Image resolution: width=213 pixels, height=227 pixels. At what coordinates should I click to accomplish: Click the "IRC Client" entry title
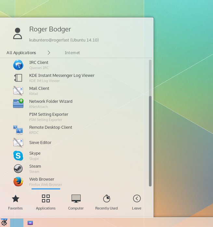(39, 62)
